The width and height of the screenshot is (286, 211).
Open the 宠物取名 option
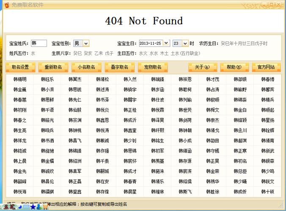(153, 67)
